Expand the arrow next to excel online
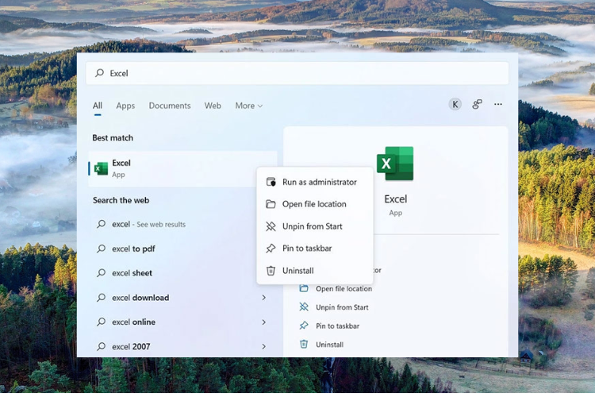The width and height of the screenshot is (595, 397). [263, 322]
